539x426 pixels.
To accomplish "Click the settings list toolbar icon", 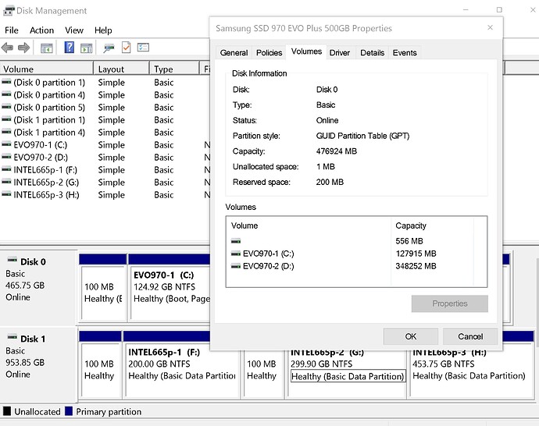I will click(143, 47).
